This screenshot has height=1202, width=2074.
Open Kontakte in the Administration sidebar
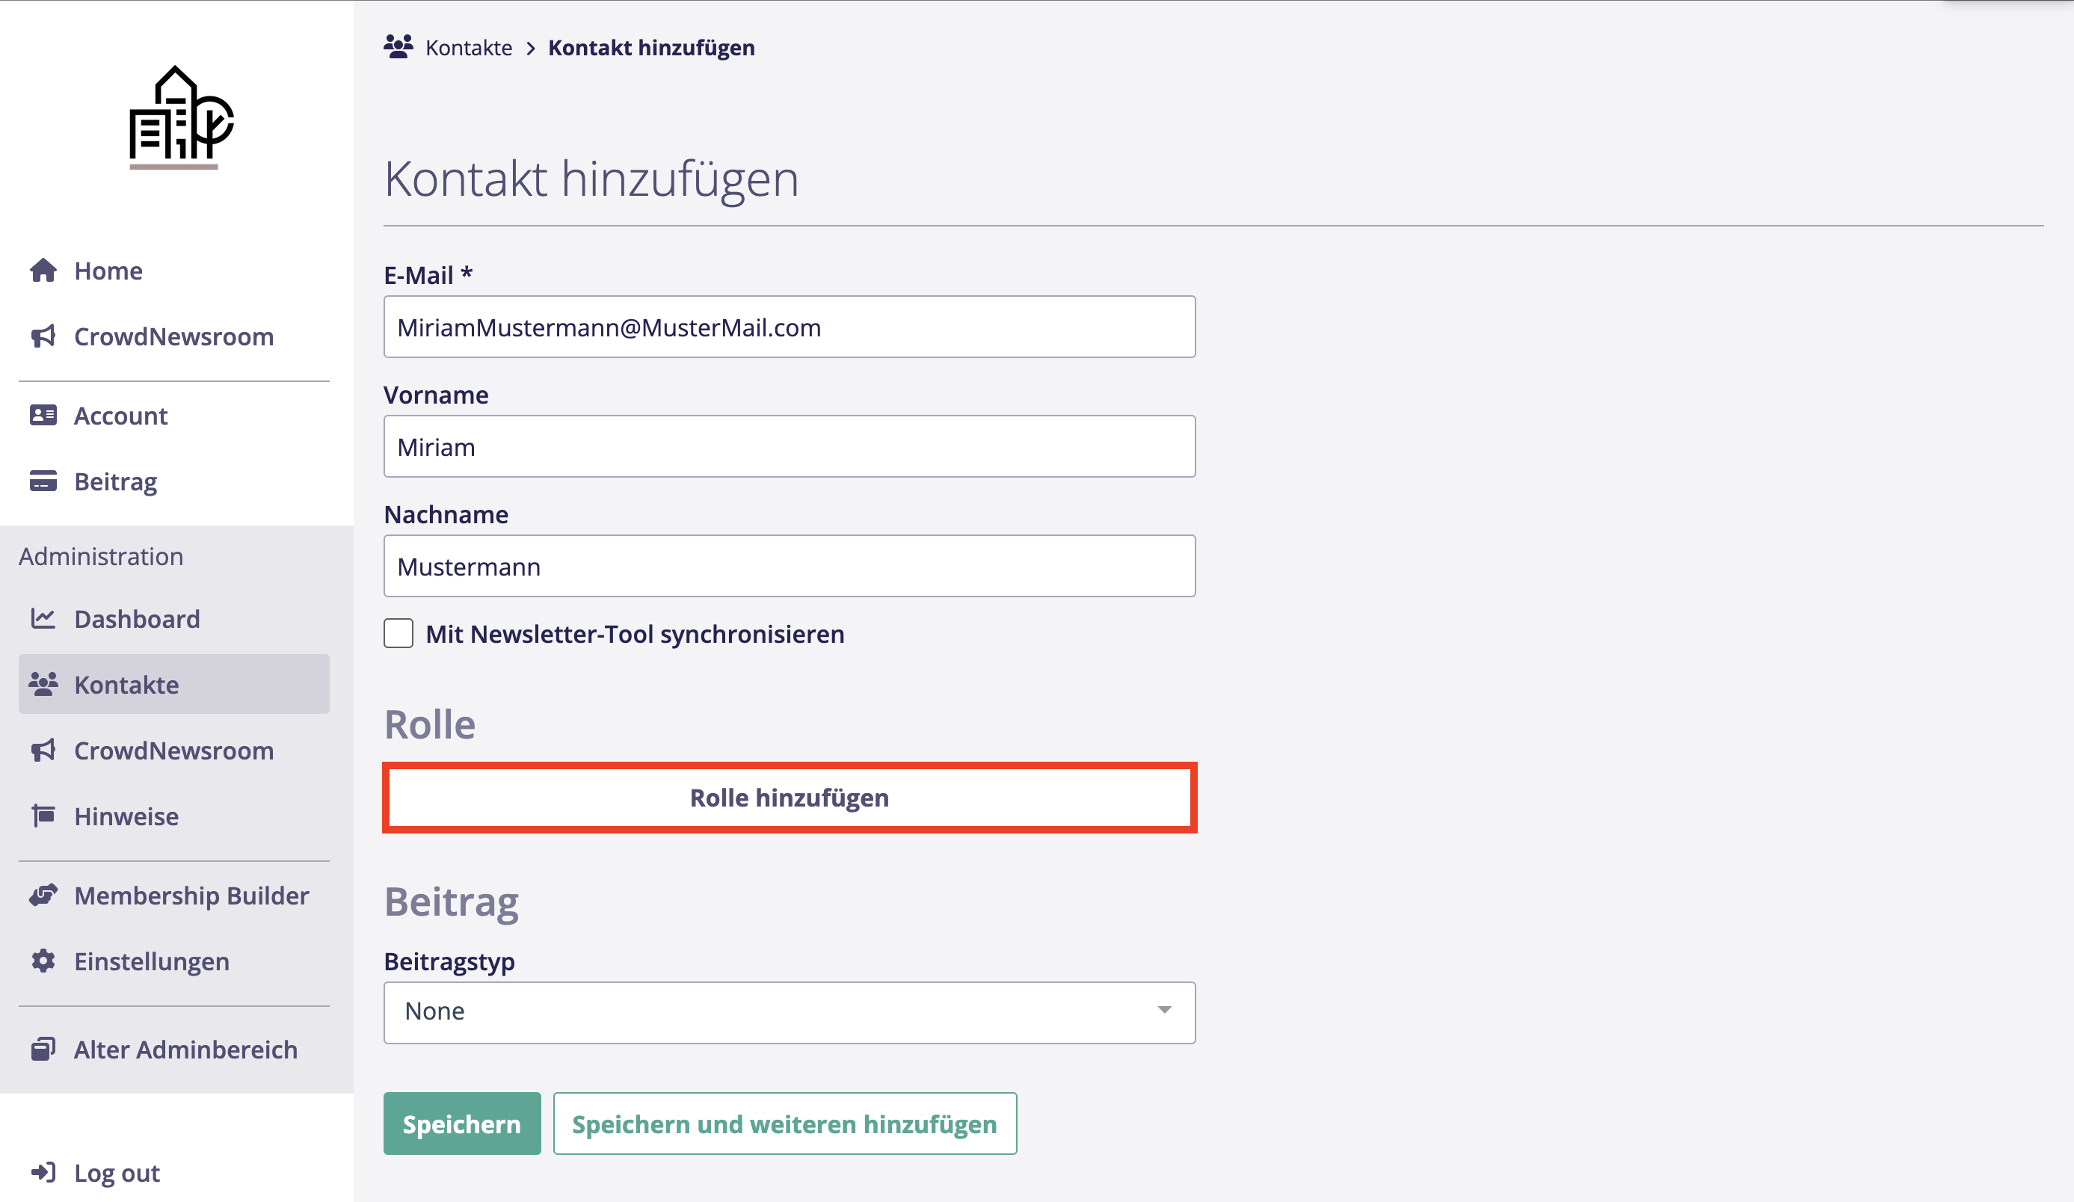(126, 685)
